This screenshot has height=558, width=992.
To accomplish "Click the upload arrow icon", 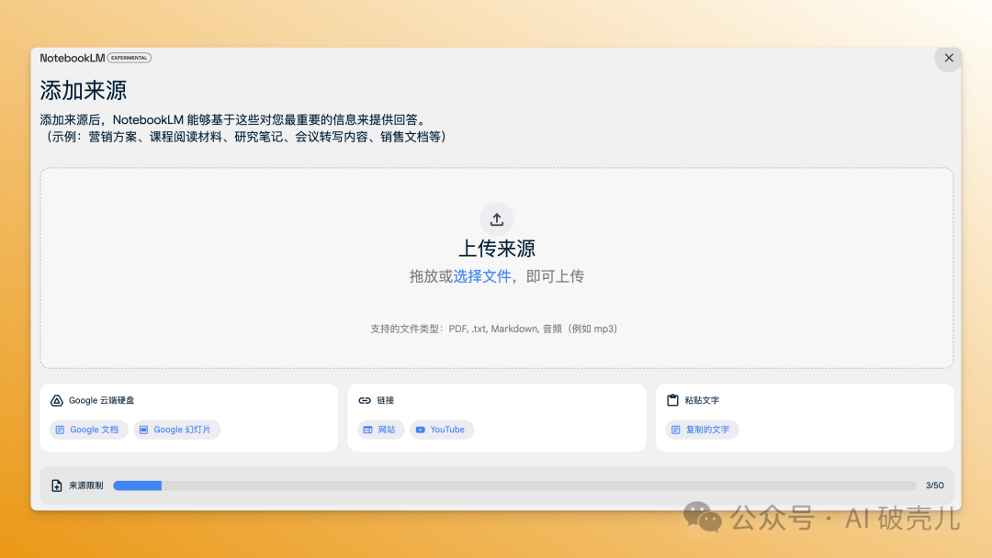I will tap(496, 219).
